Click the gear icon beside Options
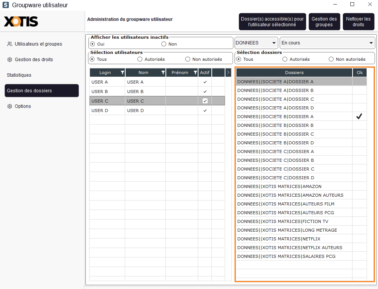378x289 pixels. pos(9,106)
